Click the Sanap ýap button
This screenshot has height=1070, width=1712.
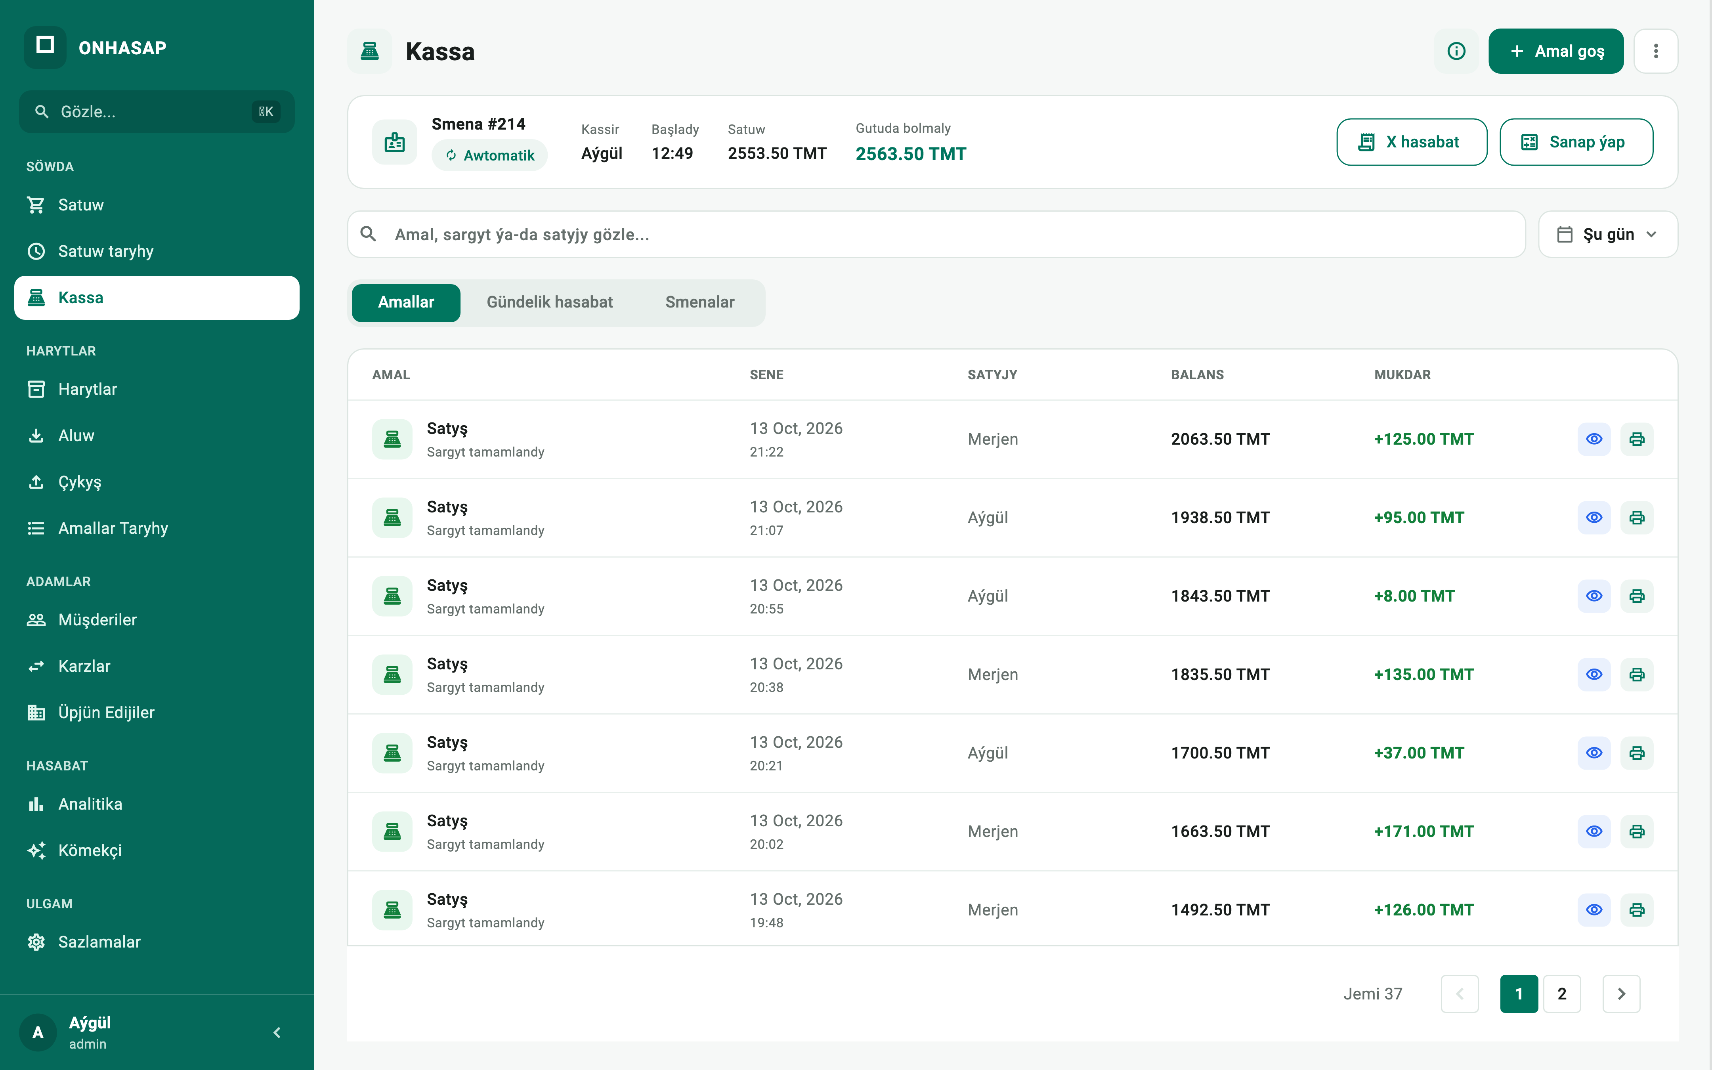point(1576,142)
